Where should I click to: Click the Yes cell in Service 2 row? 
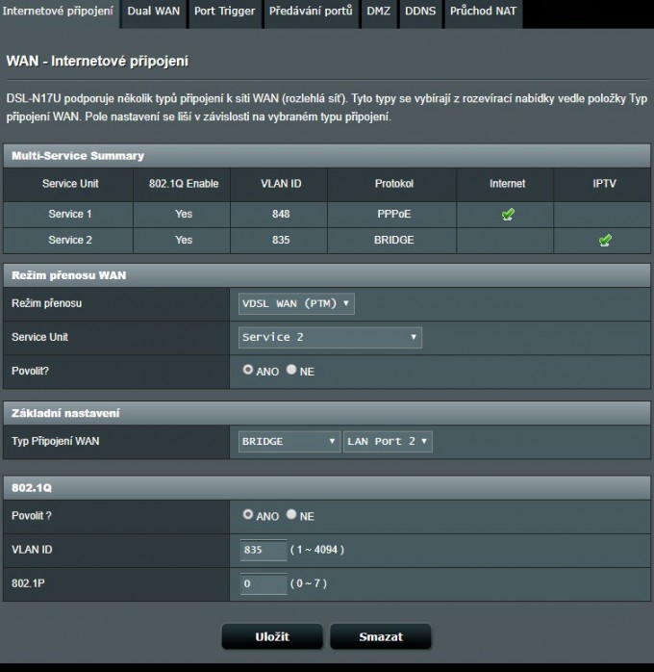[x=184, y=240]
